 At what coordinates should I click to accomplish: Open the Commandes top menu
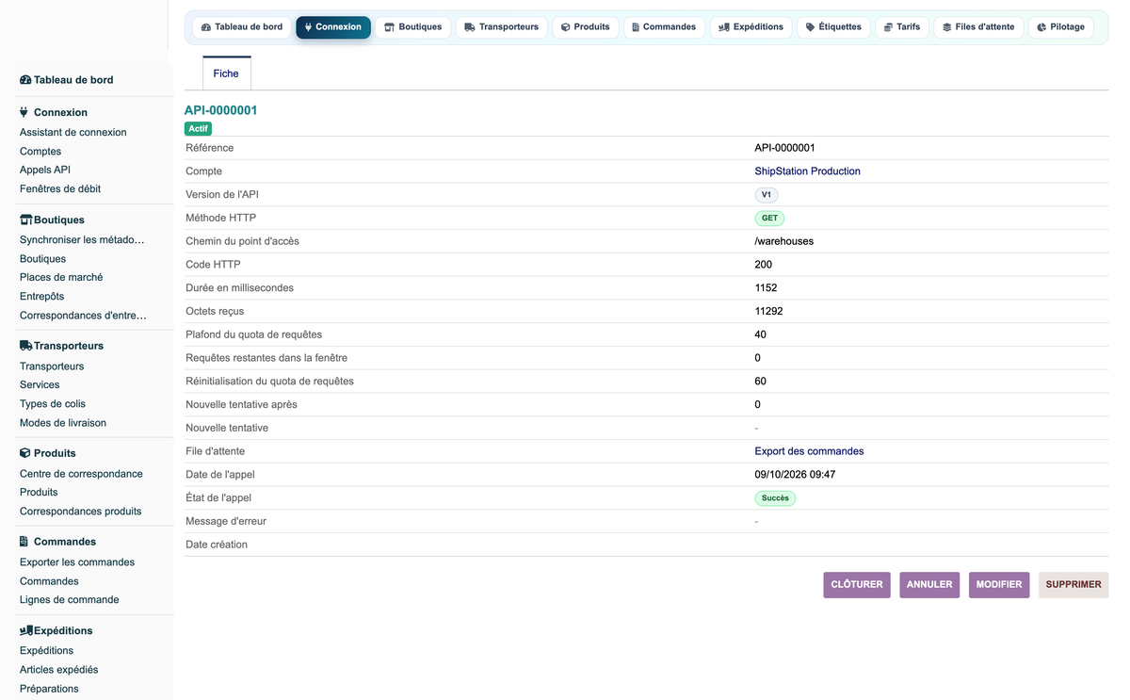click(665, 27)
